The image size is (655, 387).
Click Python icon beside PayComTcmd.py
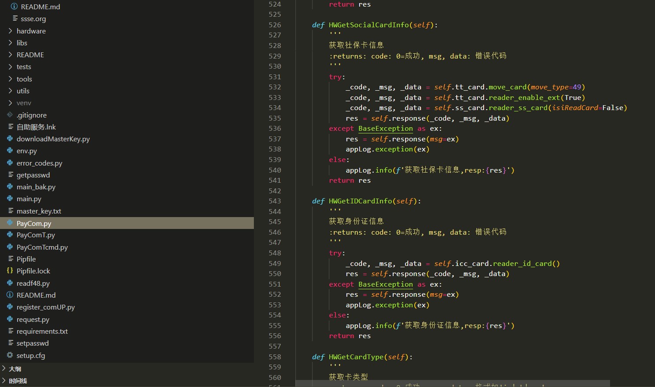tap(10, 247)
